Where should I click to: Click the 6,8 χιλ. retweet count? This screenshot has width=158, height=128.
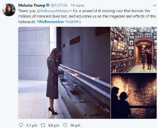point(54,125)
